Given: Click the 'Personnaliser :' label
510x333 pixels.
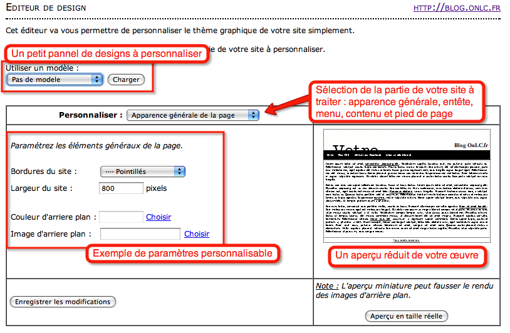Looking at the screenshot, I should [x=91, y=115].
